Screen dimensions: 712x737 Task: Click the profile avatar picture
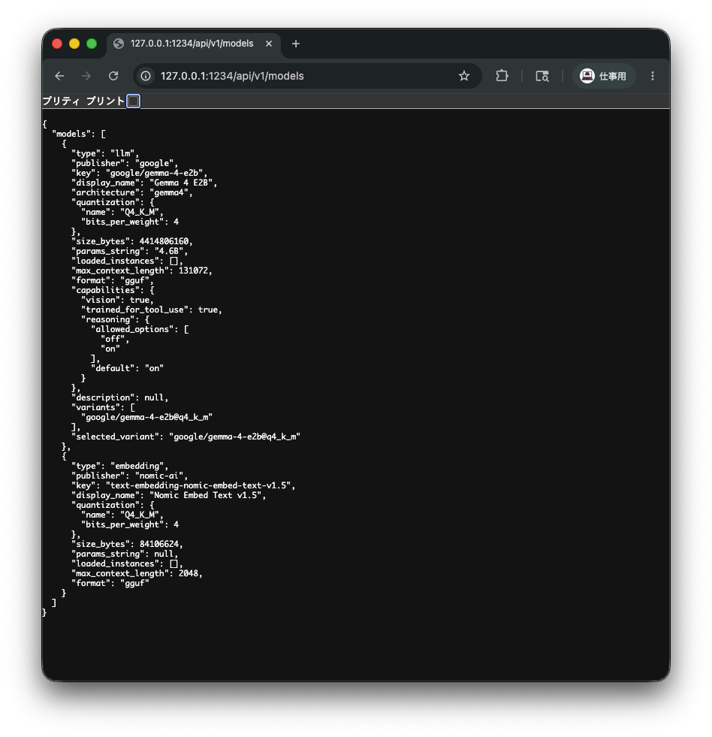587,76
